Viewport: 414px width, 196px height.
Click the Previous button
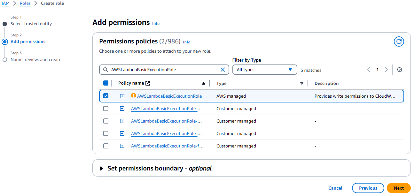pyautogui.click(x=368, y=188)
